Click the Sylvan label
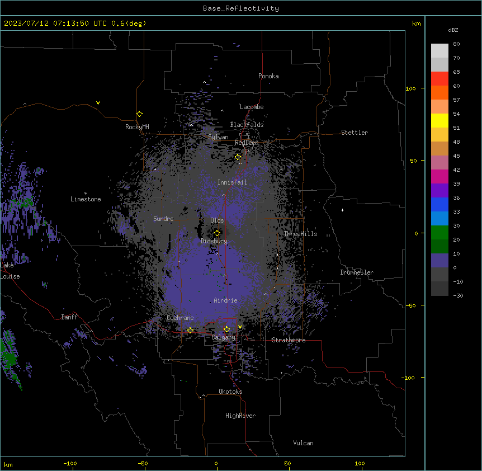Screen dimensions: 482x471 (x=218, y=137)
